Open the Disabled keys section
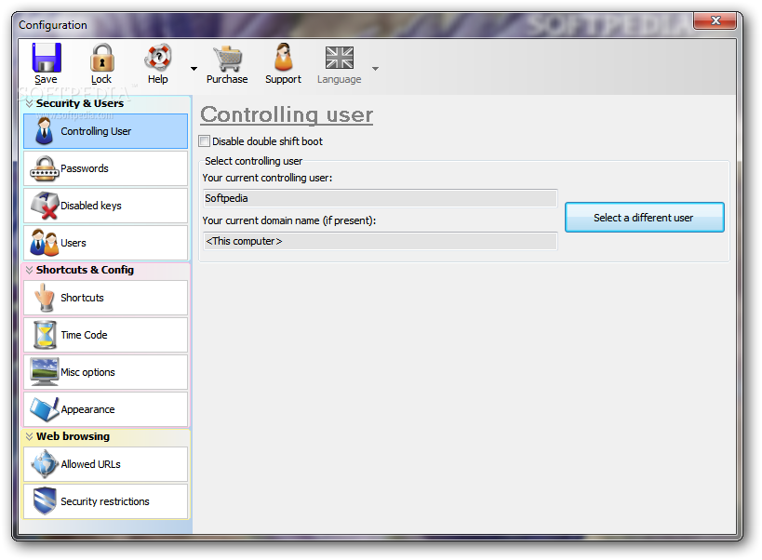Viewport: 762px width, 560px height. 105,206
